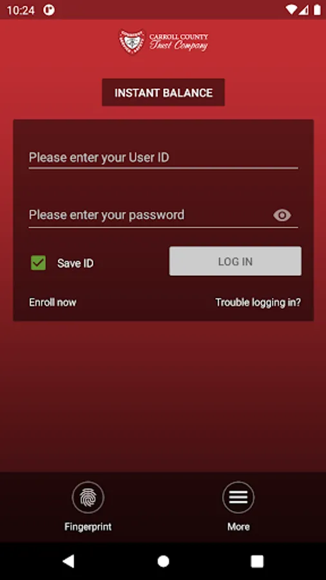
Task: Tap the circular notification icon beside clock
Action: click(49, 10)
